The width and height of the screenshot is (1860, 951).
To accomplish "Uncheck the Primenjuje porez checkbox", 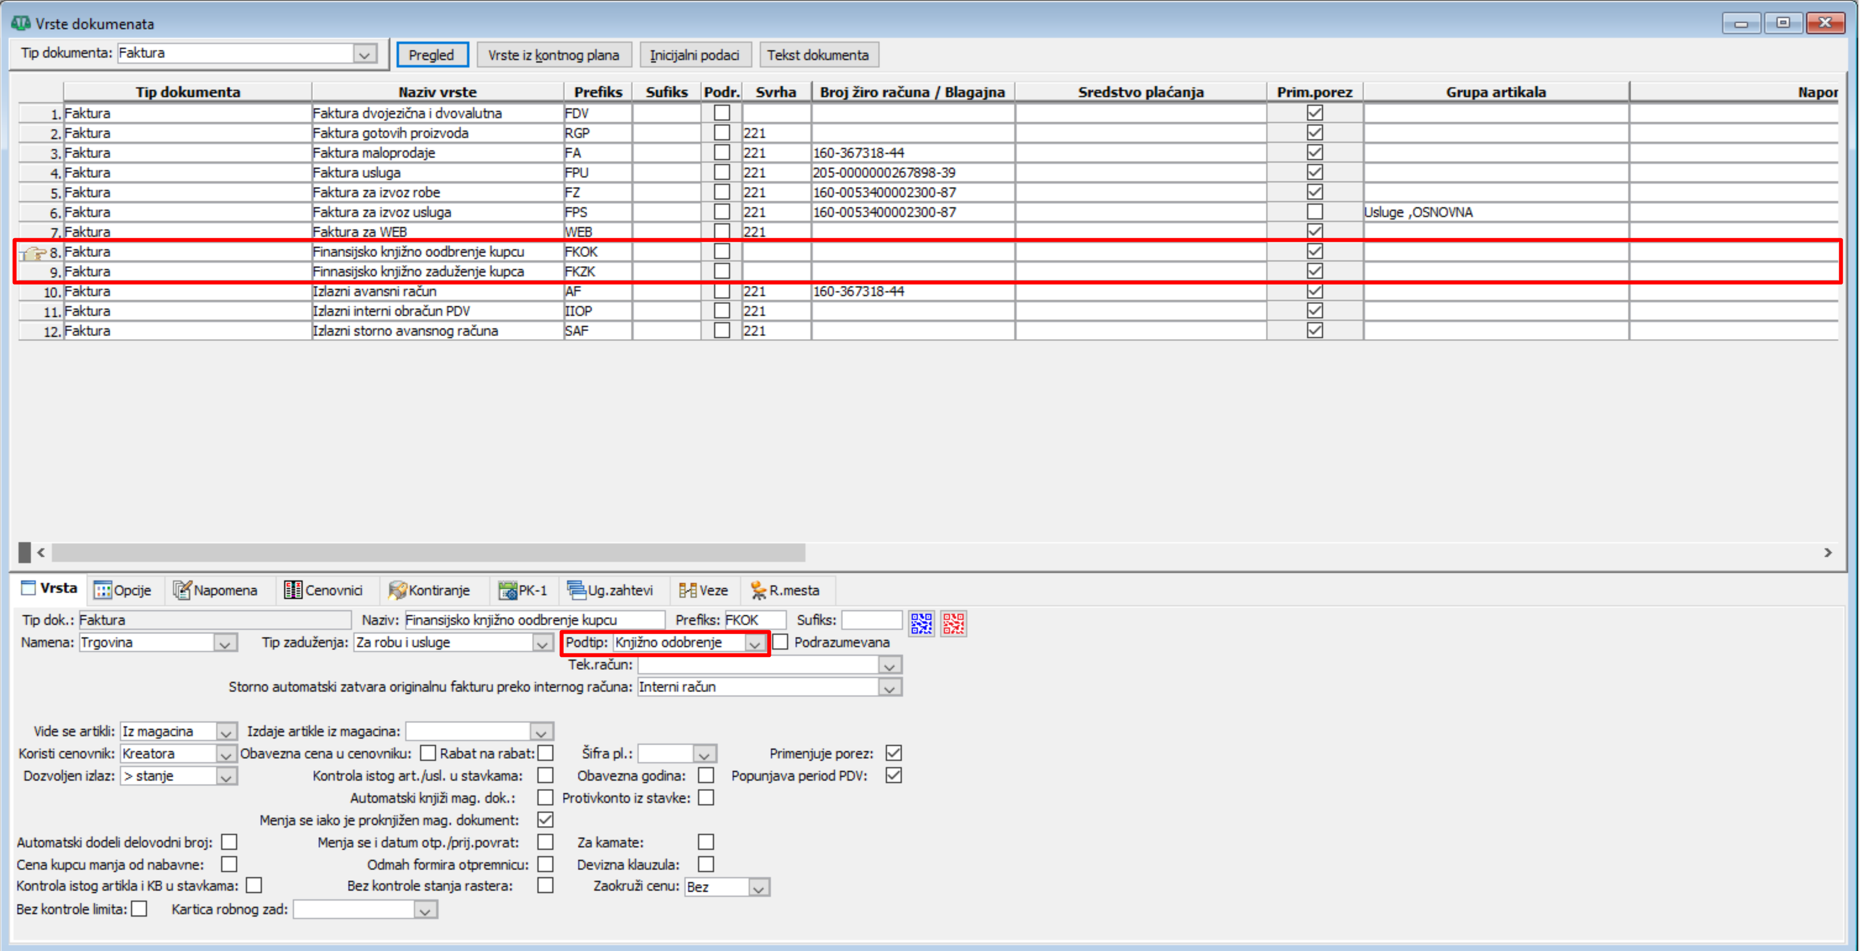I will pyautogui.click(x=893, y=753).
